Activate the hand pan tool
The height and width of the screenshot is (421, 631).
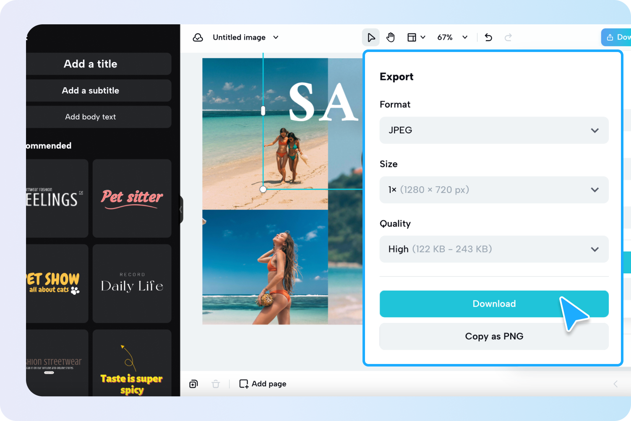[391, 37]
